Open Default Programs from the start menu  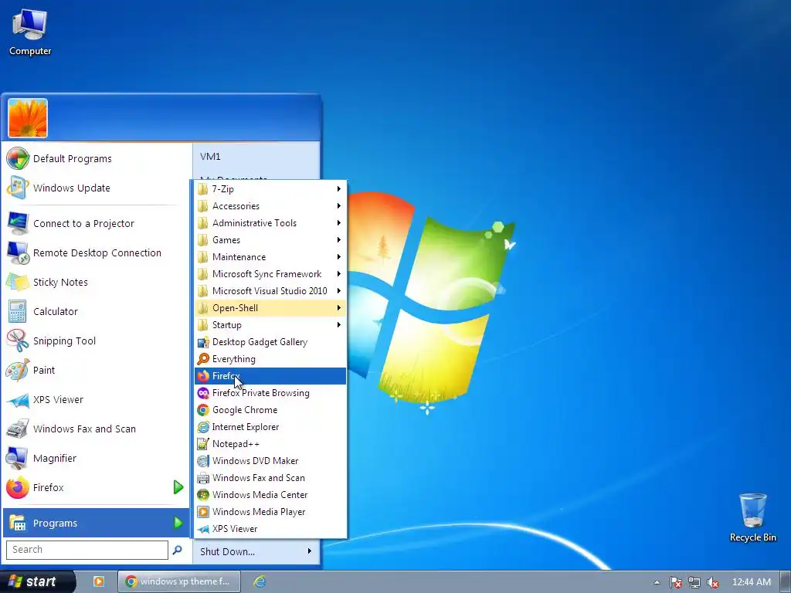(96, 158)
